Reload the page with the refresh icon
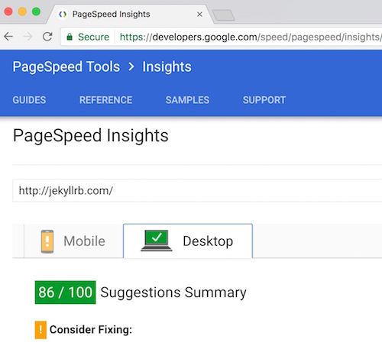382x346 pixels. pos(47,37)
